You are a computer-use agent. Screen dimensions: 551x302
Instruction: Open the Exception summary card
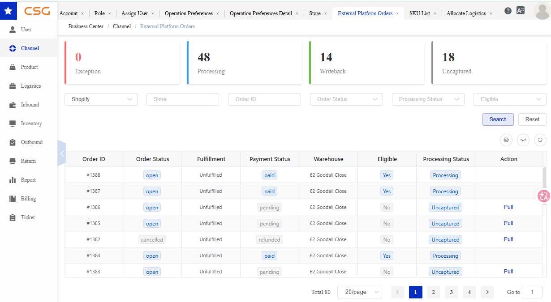[x=122, y=63]
